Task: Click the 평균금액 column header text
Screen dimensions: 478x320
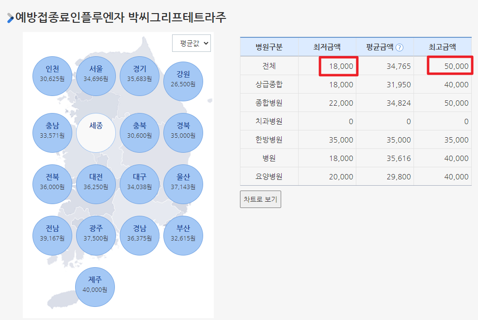Action: [x=380, y=47]
